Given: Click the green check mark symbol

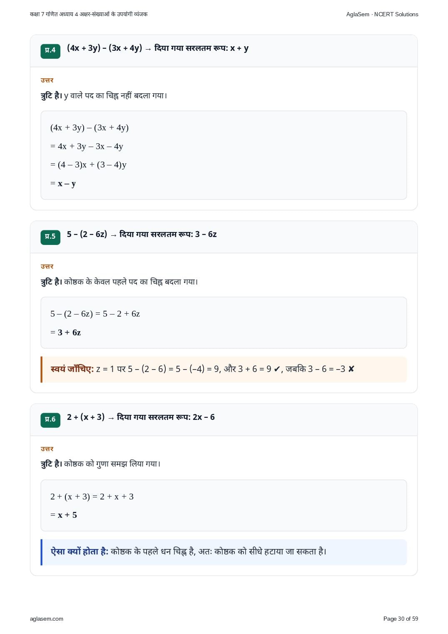Looking at the screenshot, I should (x=277, y=369).
